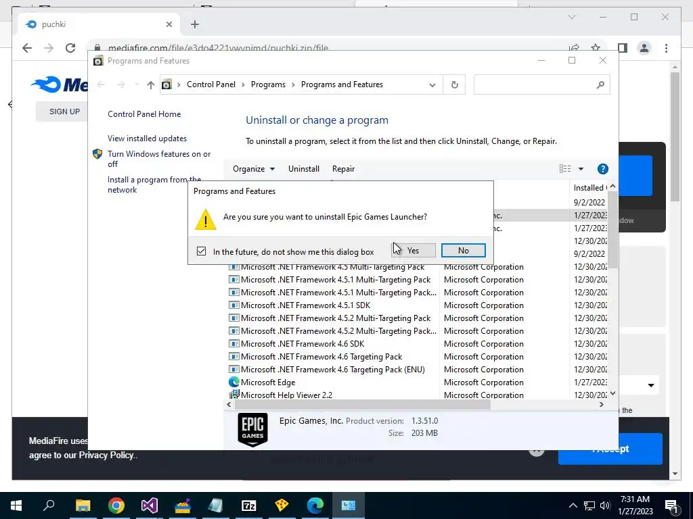Click the Programs breadcrumb

(x=268, y=84)
